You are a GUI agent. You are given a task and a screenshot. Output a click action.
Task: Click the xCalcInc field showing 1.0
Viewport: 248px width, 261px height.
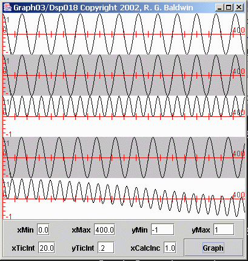tap(170, 248)
